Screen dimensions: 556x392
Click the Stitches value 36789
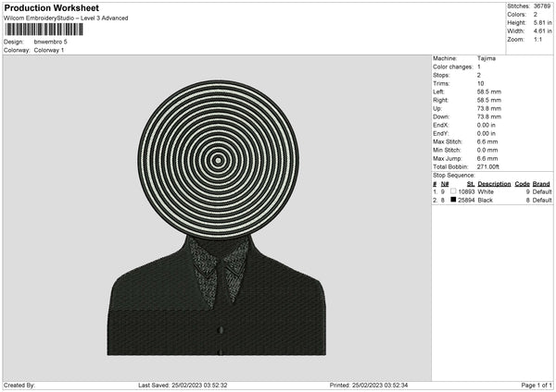[542, 6]
